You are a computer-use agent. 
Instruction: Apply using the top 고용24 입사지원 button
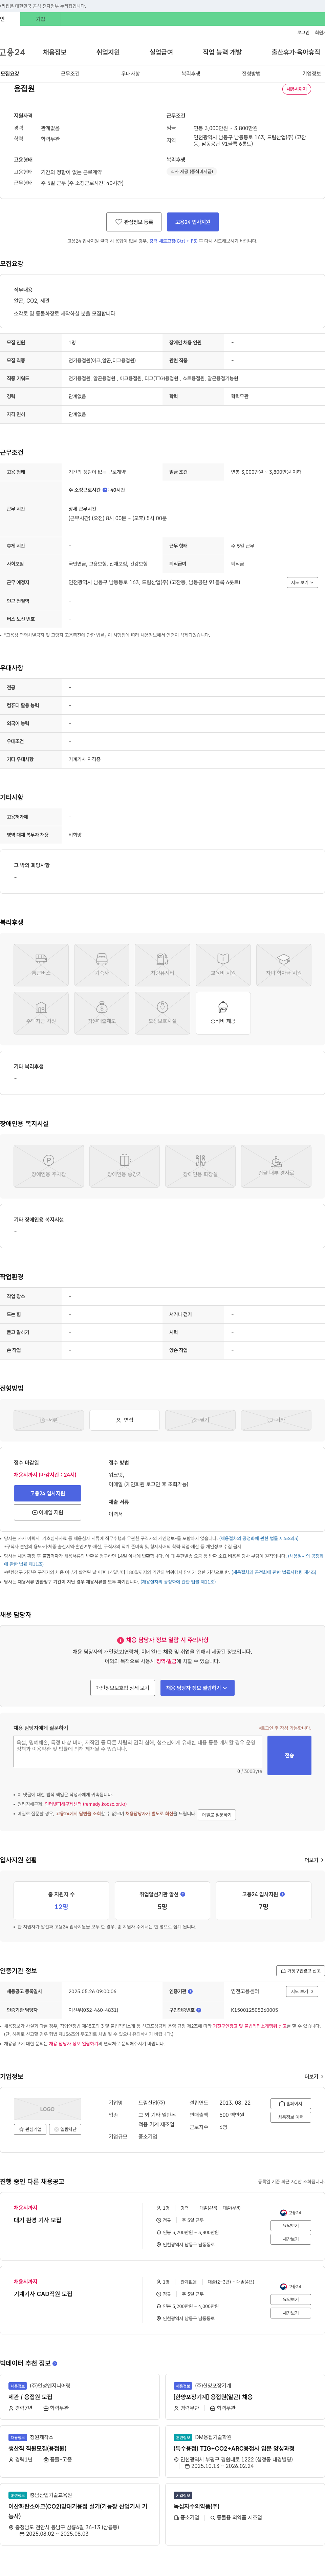click(193, 222)
